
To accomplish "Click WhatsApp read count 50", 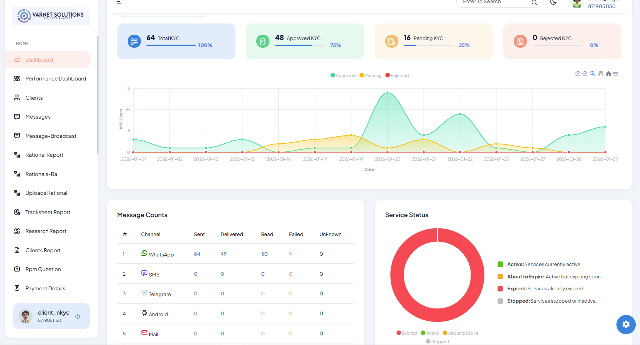I will 264,254.
